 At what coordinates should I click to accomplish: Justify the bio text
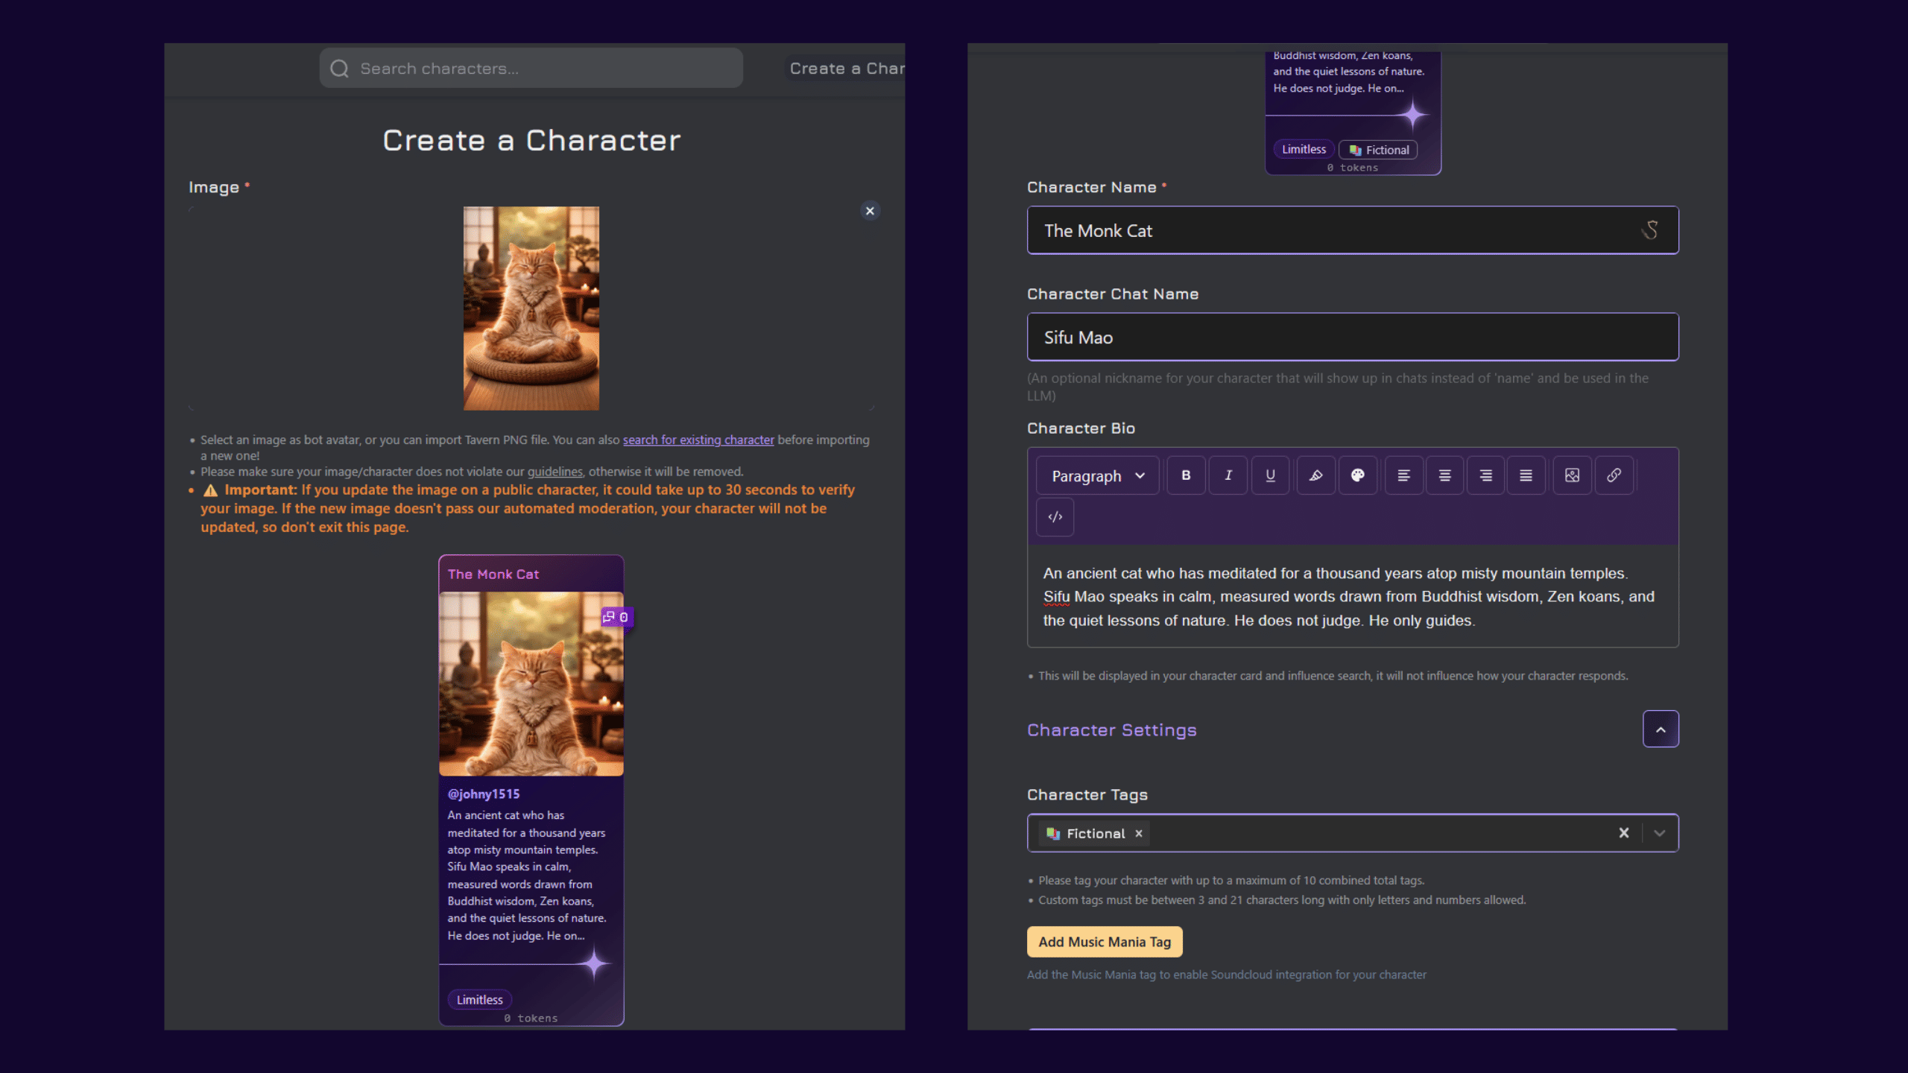1526,475
